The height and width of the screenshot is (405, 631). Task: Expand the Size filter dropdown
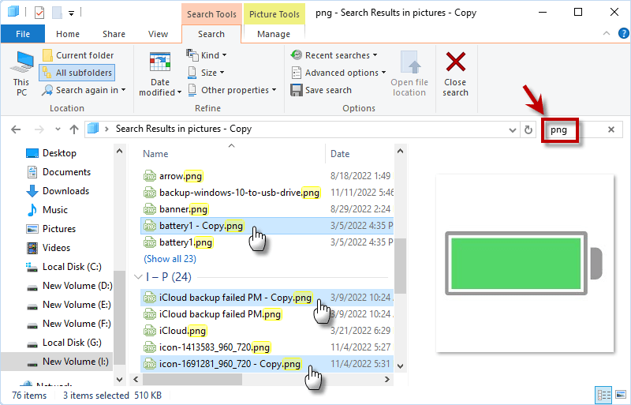click(x=207, y=73)
